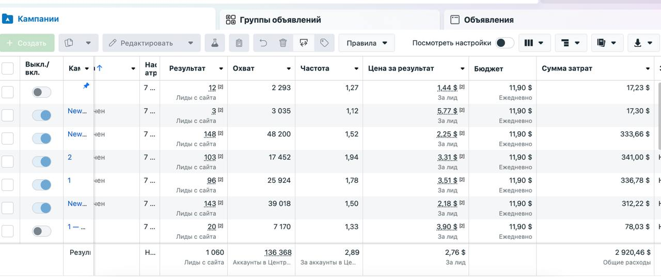
Task: Turn on the campaign with 20 results
Action: pyautogui.click(x=42, y=231)
